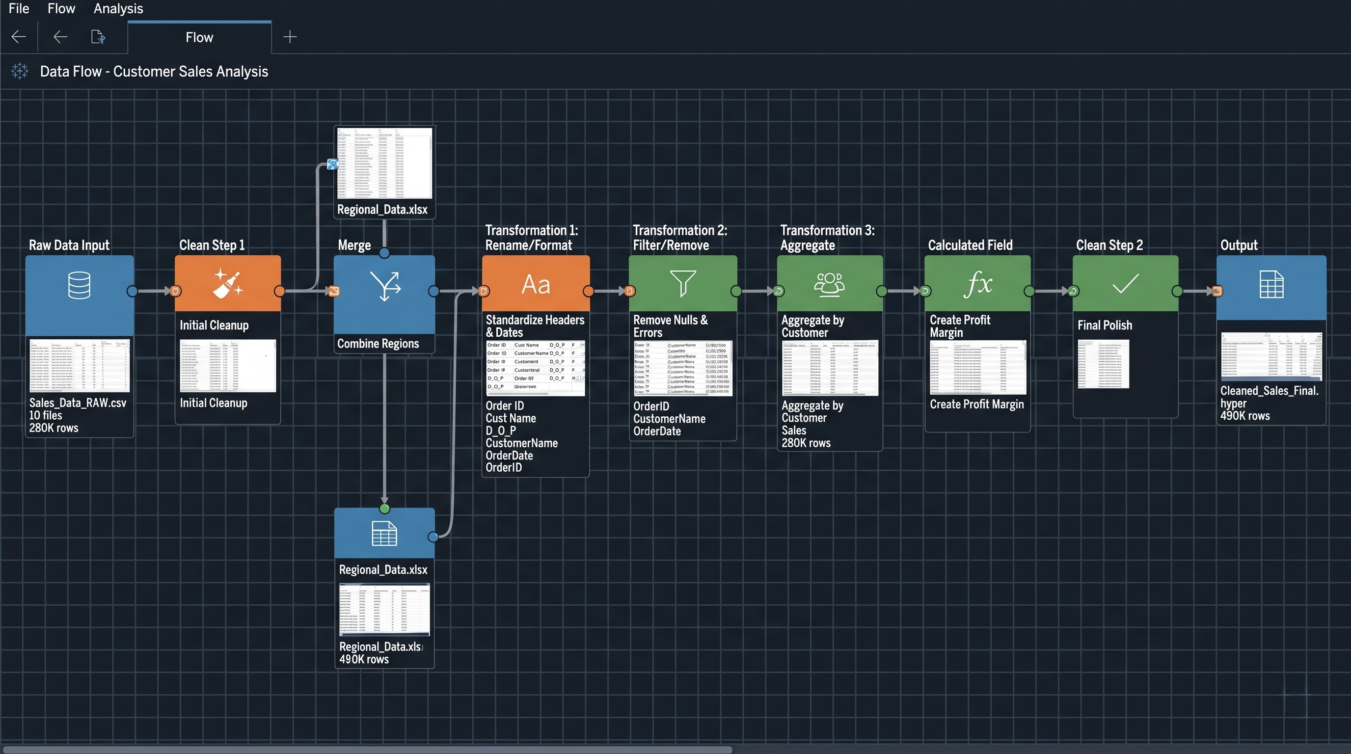Viewport: 1351px width, 754px height.
Task: Select the Filter/Remove funnel icon
Action: (683, 284)
